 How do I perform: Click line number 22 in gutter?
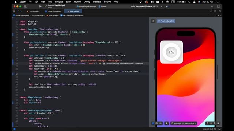coord(16,74)
